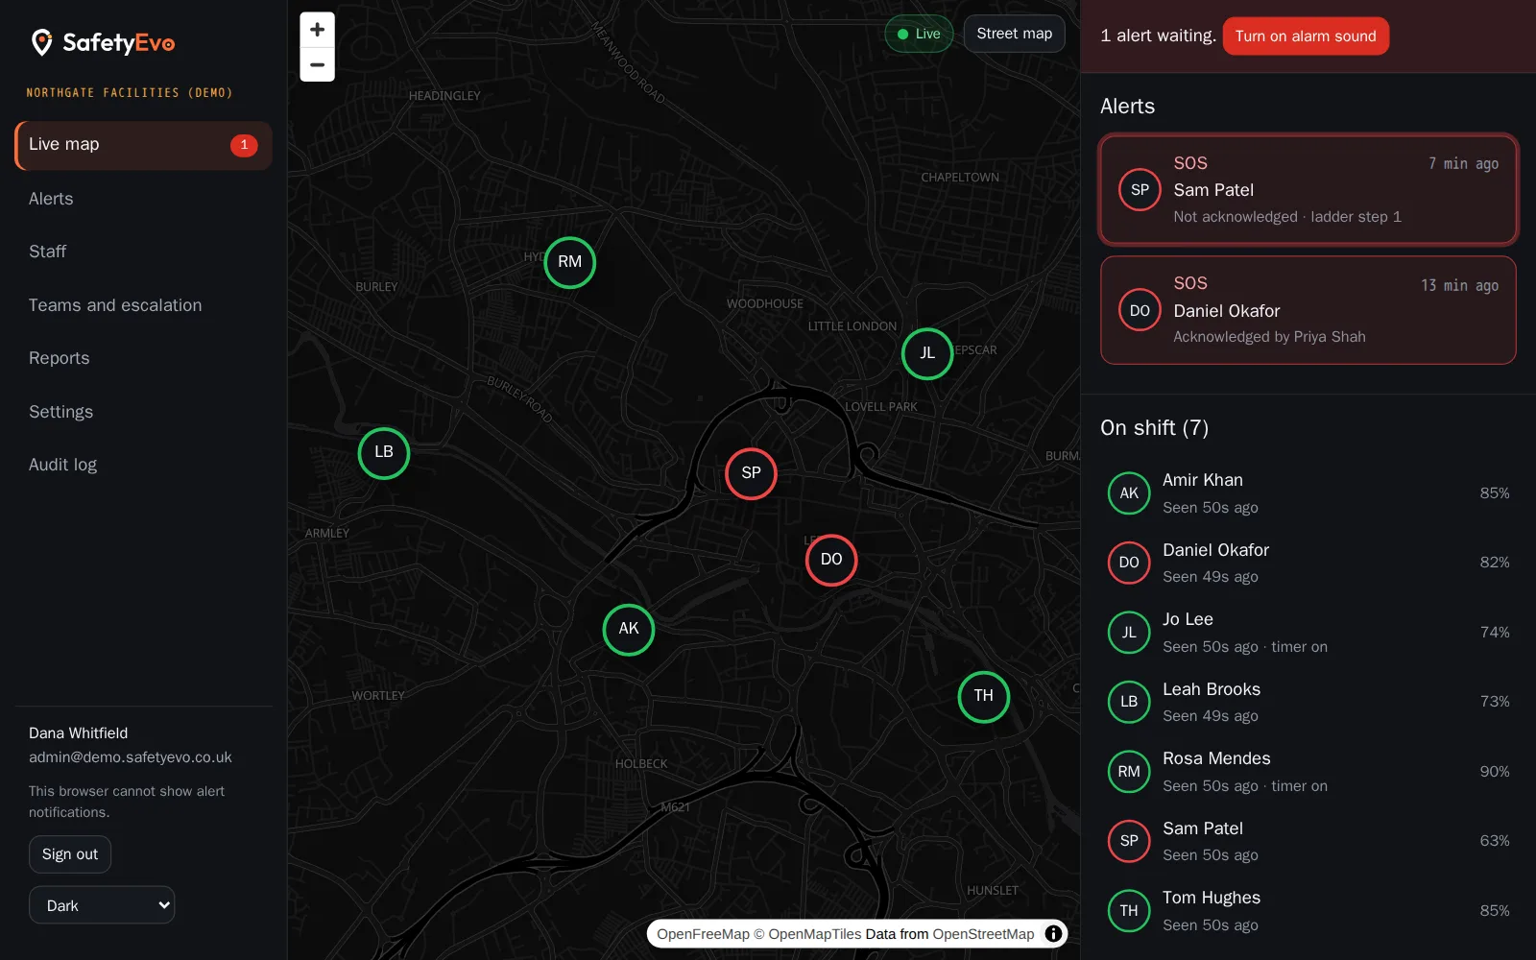This screenshot has height=960, width=1536.
Task: Click admin@demo.safetyevo.co.uk email text
Action: pyautogui.click(x=131, y=757)
